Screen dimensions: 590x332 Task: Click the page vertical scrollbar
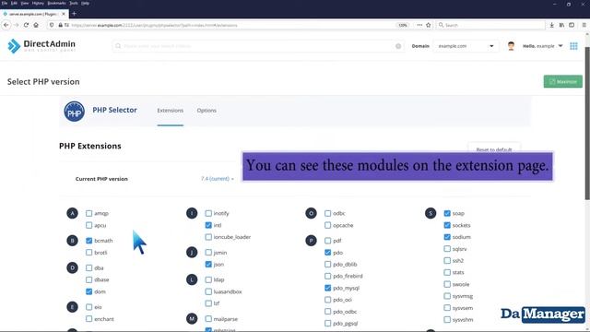point(587,125)
